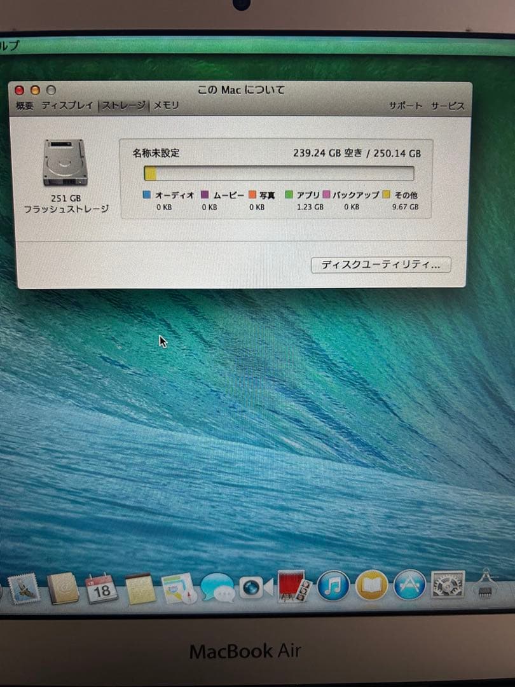Open the サポート section
Viewport: 515px width, 687px height.
pos(406,106)
